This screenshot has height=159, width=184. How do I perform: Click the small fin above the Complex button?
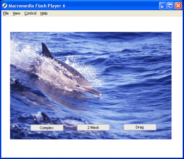[x=45, y=116]
